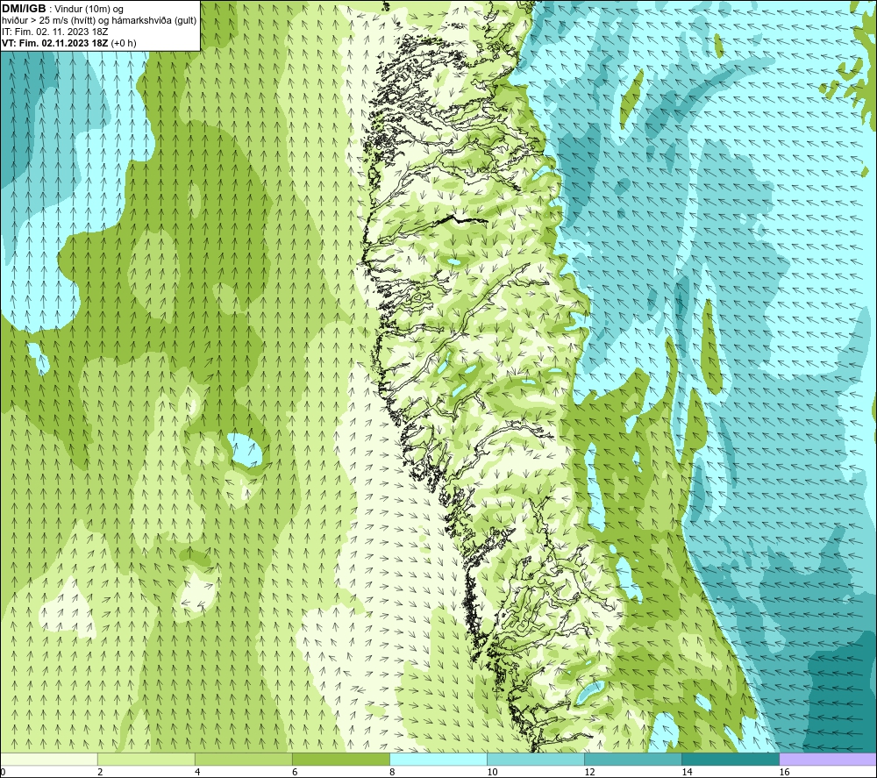877x778 pixels.
Task: Click the "VT: Fim. 02.11.2023 18Z (+0 h)" line
Action: tap(68, 43)
